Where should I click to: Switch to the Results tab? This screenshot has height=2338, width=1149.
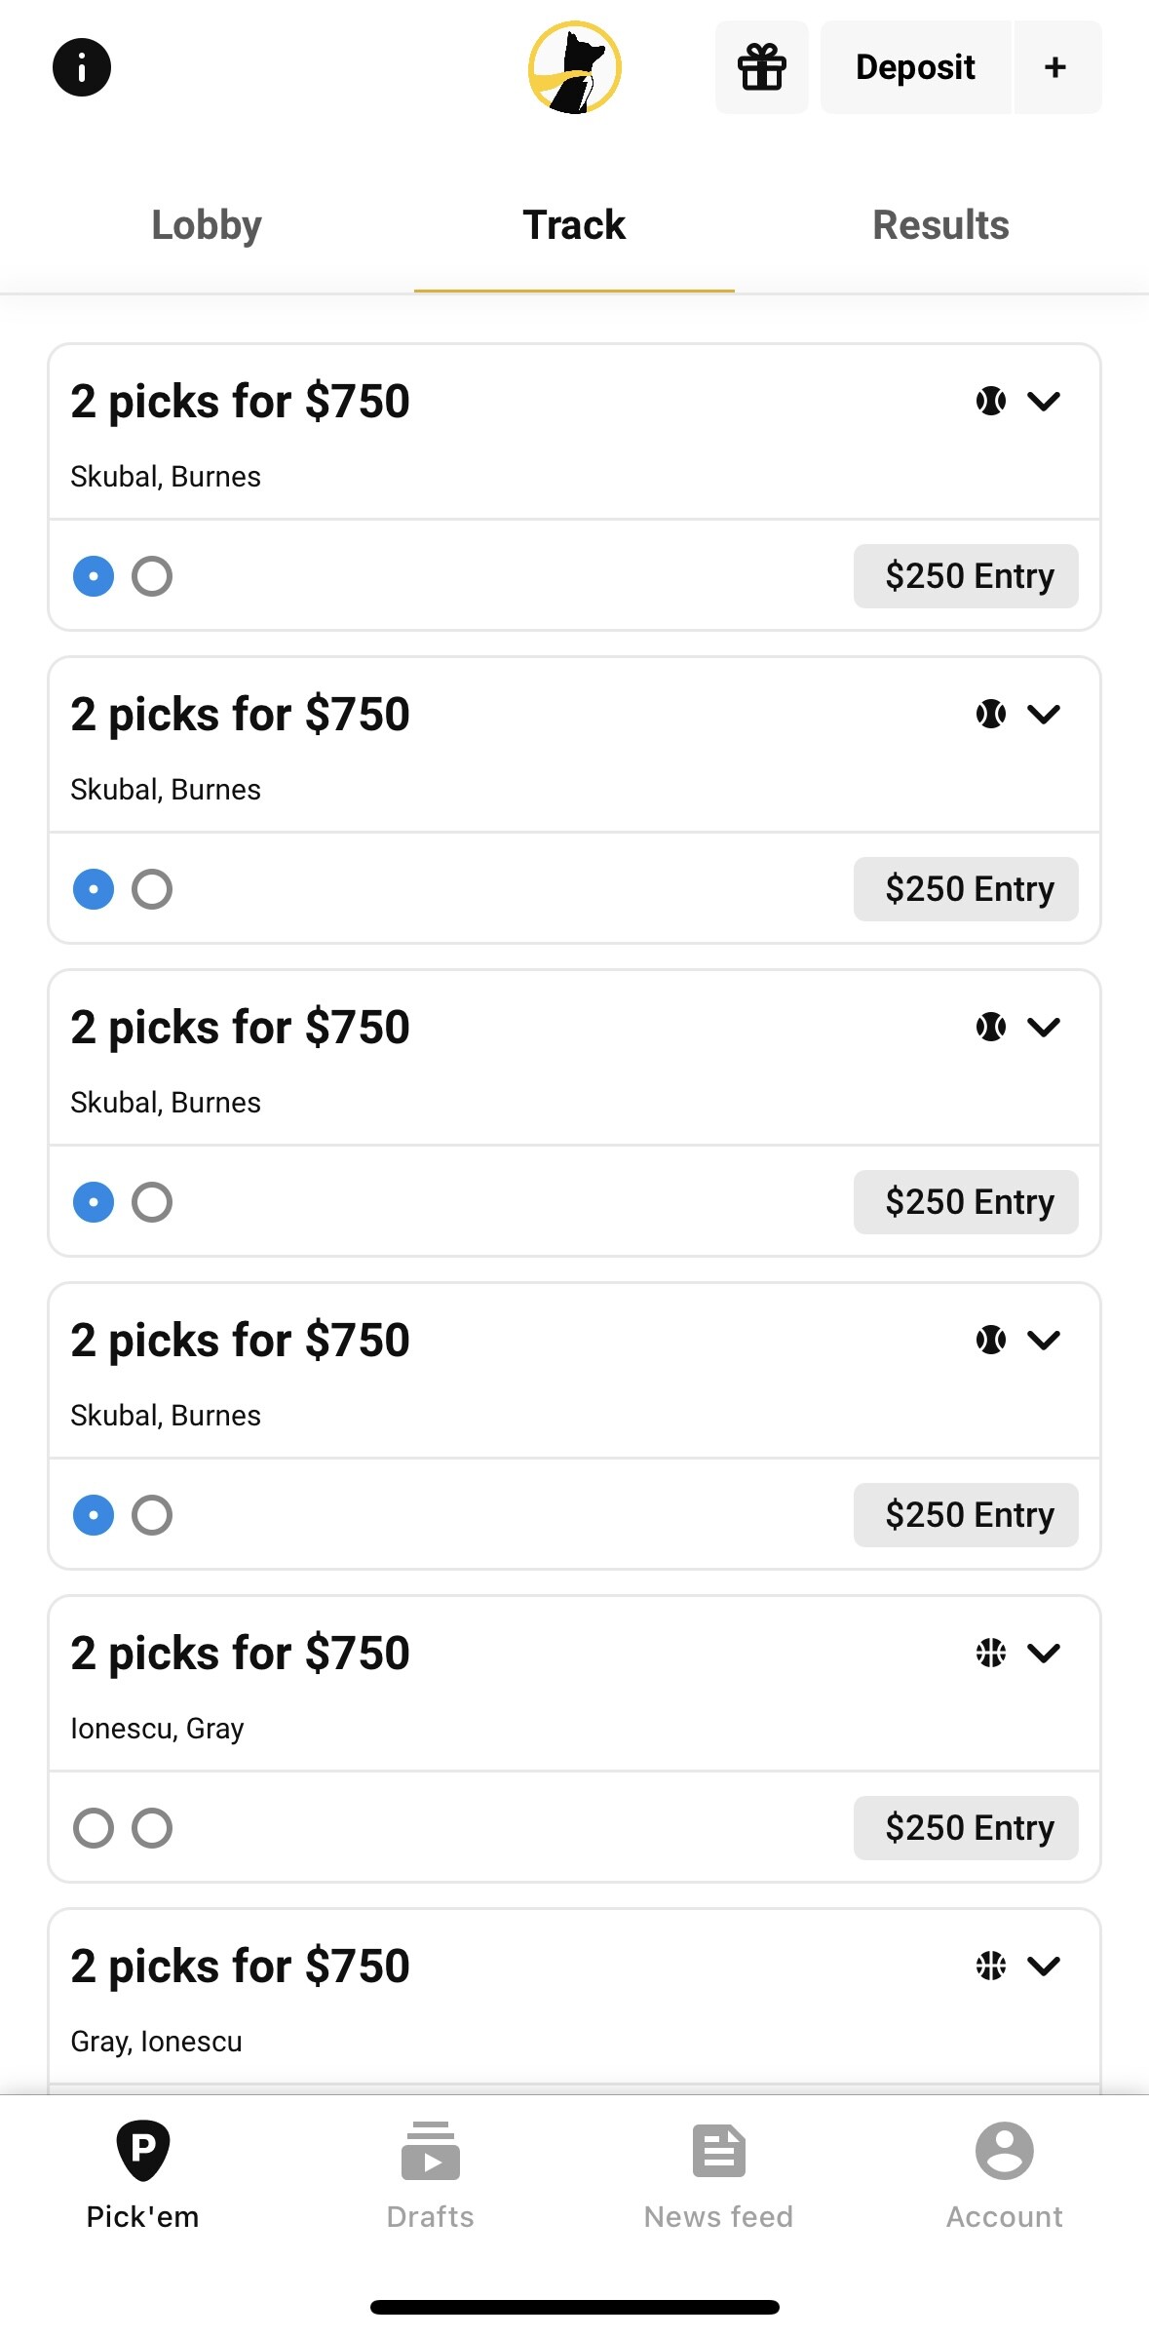click(x=940, y=225)
